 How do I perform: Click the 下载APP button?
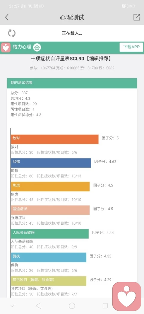click(x=131, y=47)
